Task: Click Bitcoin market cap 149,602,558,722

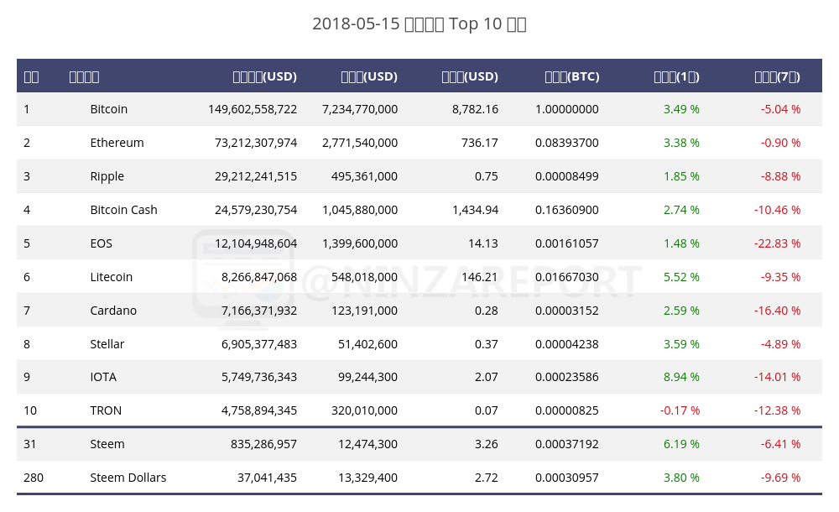Action: pyautogui.click(x=253, y=109)
